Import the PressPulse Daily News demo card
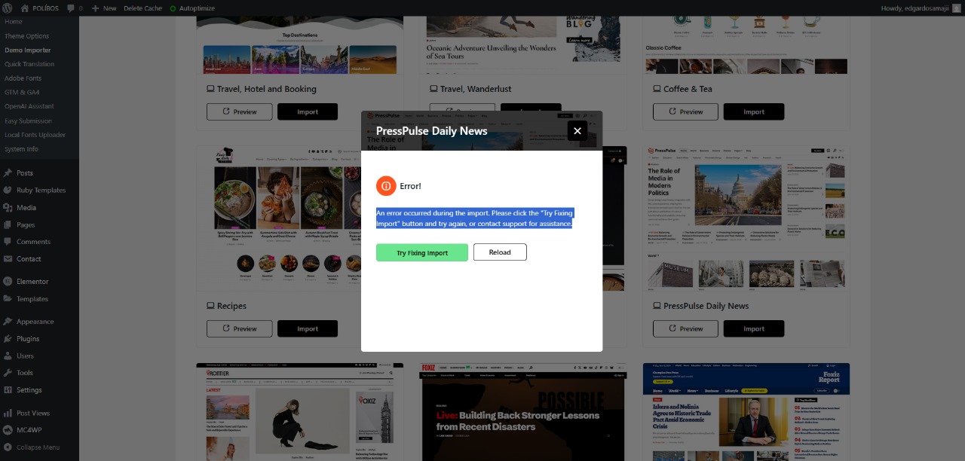The width and height of the screenshot is (965, 461). tap(754, 328)
